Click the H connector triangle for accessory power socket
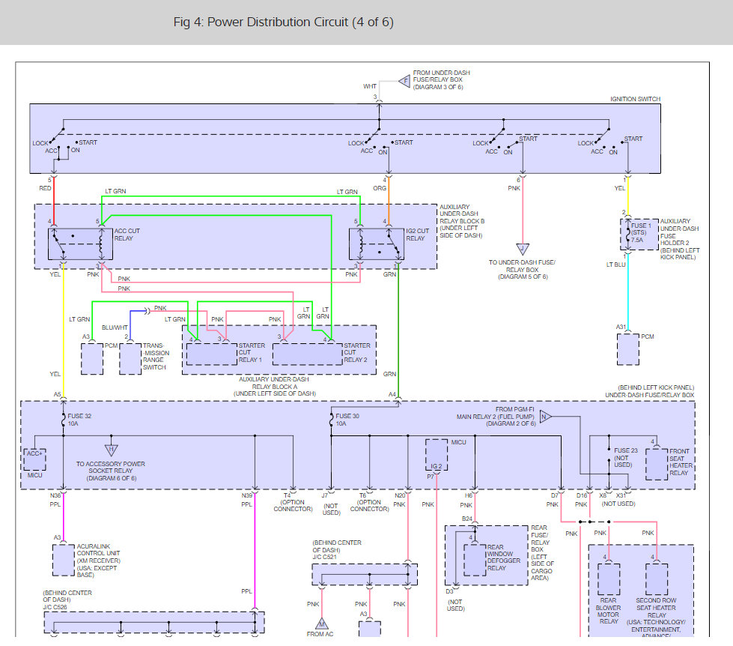 point(112,450)
